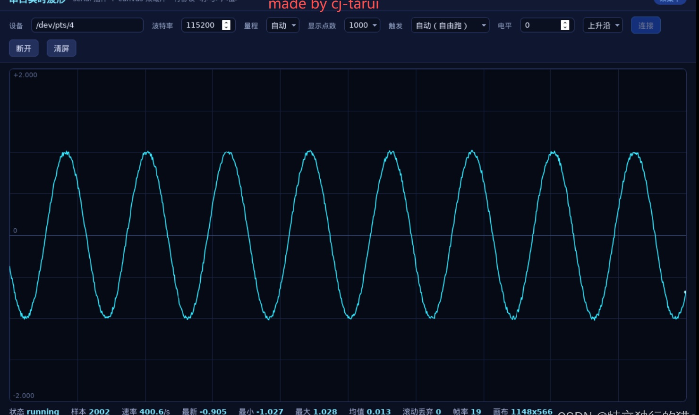699x415 pixels.
Task: Click the baud rate field showing 115200
Action: coord(208,25)
